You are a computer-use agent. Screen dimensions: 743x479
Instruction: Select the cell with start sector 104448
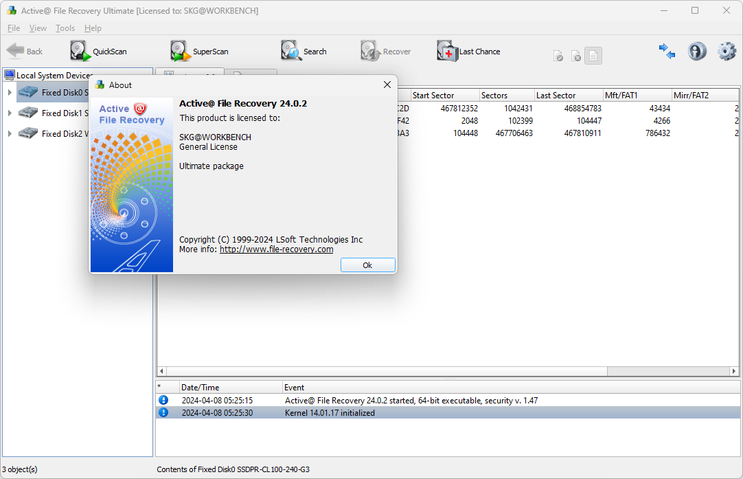(466, 133)
